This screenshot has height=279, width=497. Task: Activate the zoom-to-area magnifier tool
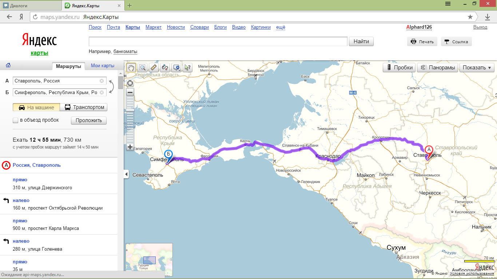(142, 68)
